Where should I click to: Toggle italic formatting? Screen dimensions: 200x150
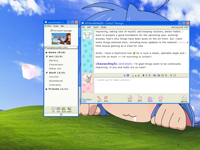point(146,76)
